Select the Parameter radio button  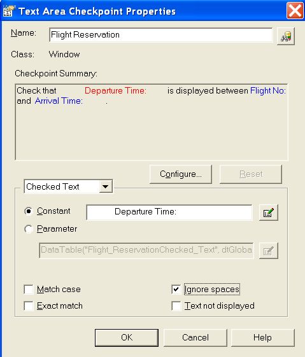[x=29, y=229]
